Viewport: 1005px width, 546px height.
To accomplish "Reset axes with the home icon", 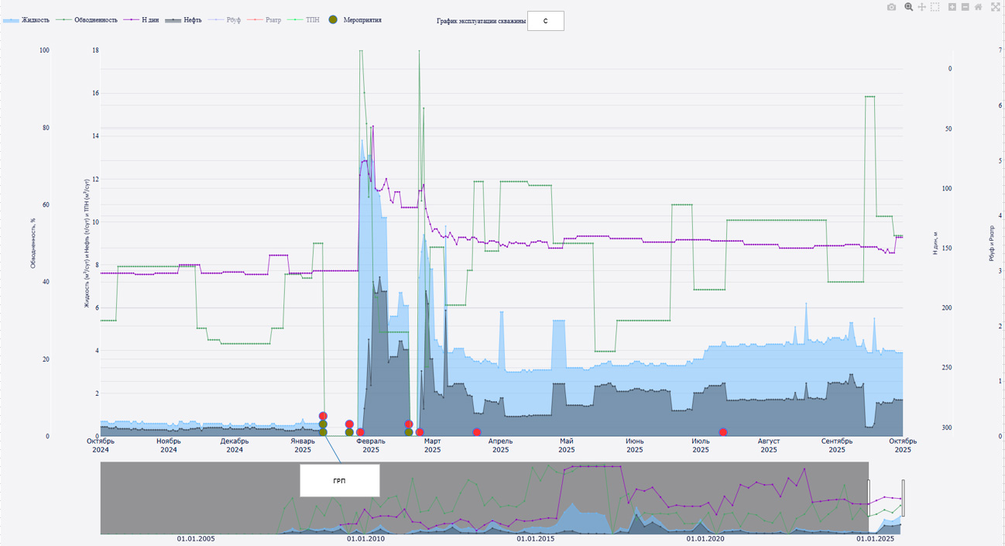I will 979,7.
